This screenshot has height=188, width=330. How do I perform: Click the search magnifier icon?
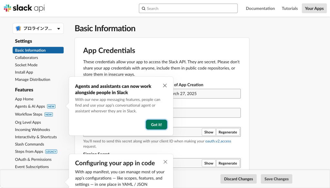tap(143, 8)
